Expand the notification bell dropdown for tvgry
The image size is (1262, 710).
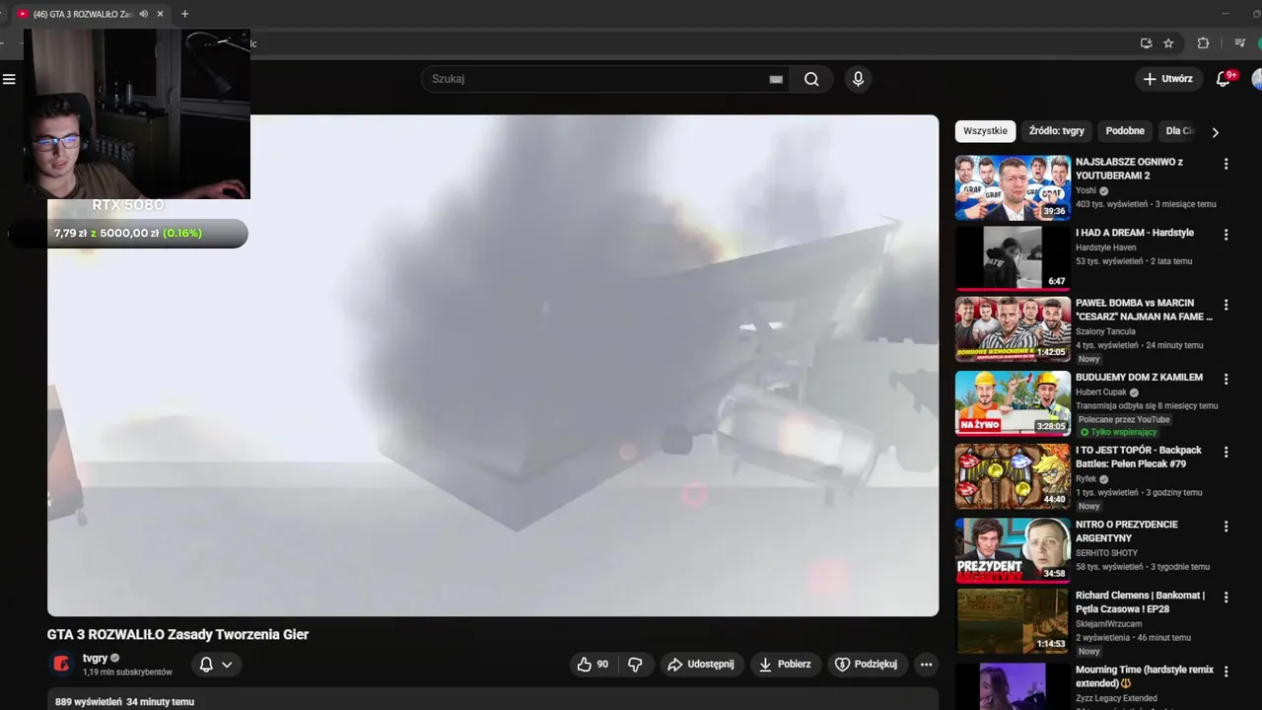215,665
